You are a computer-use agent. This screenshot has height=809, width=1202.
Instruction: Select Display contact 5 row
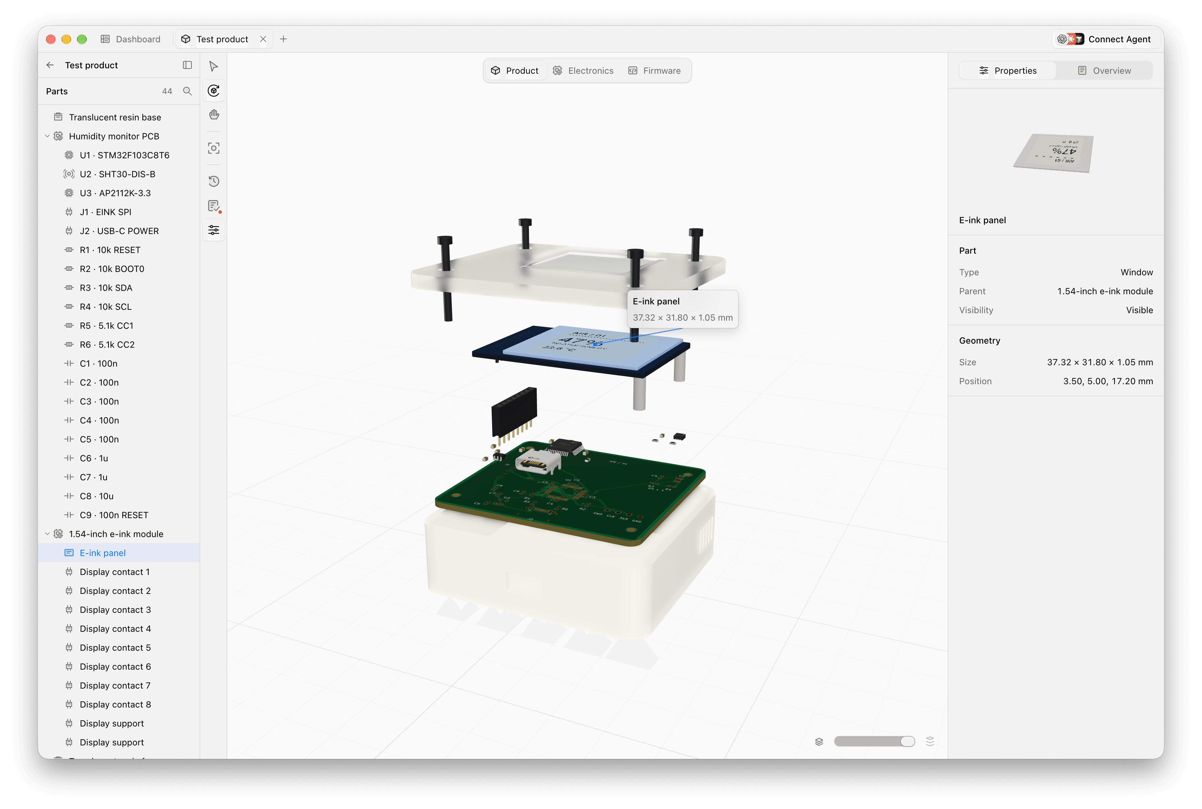(x=119, y=648)
